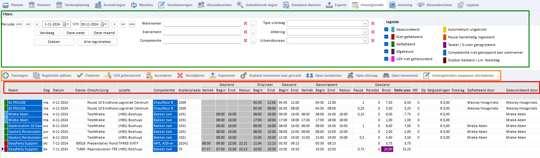Switch to the Urenregistratie tab

(368, 5)
